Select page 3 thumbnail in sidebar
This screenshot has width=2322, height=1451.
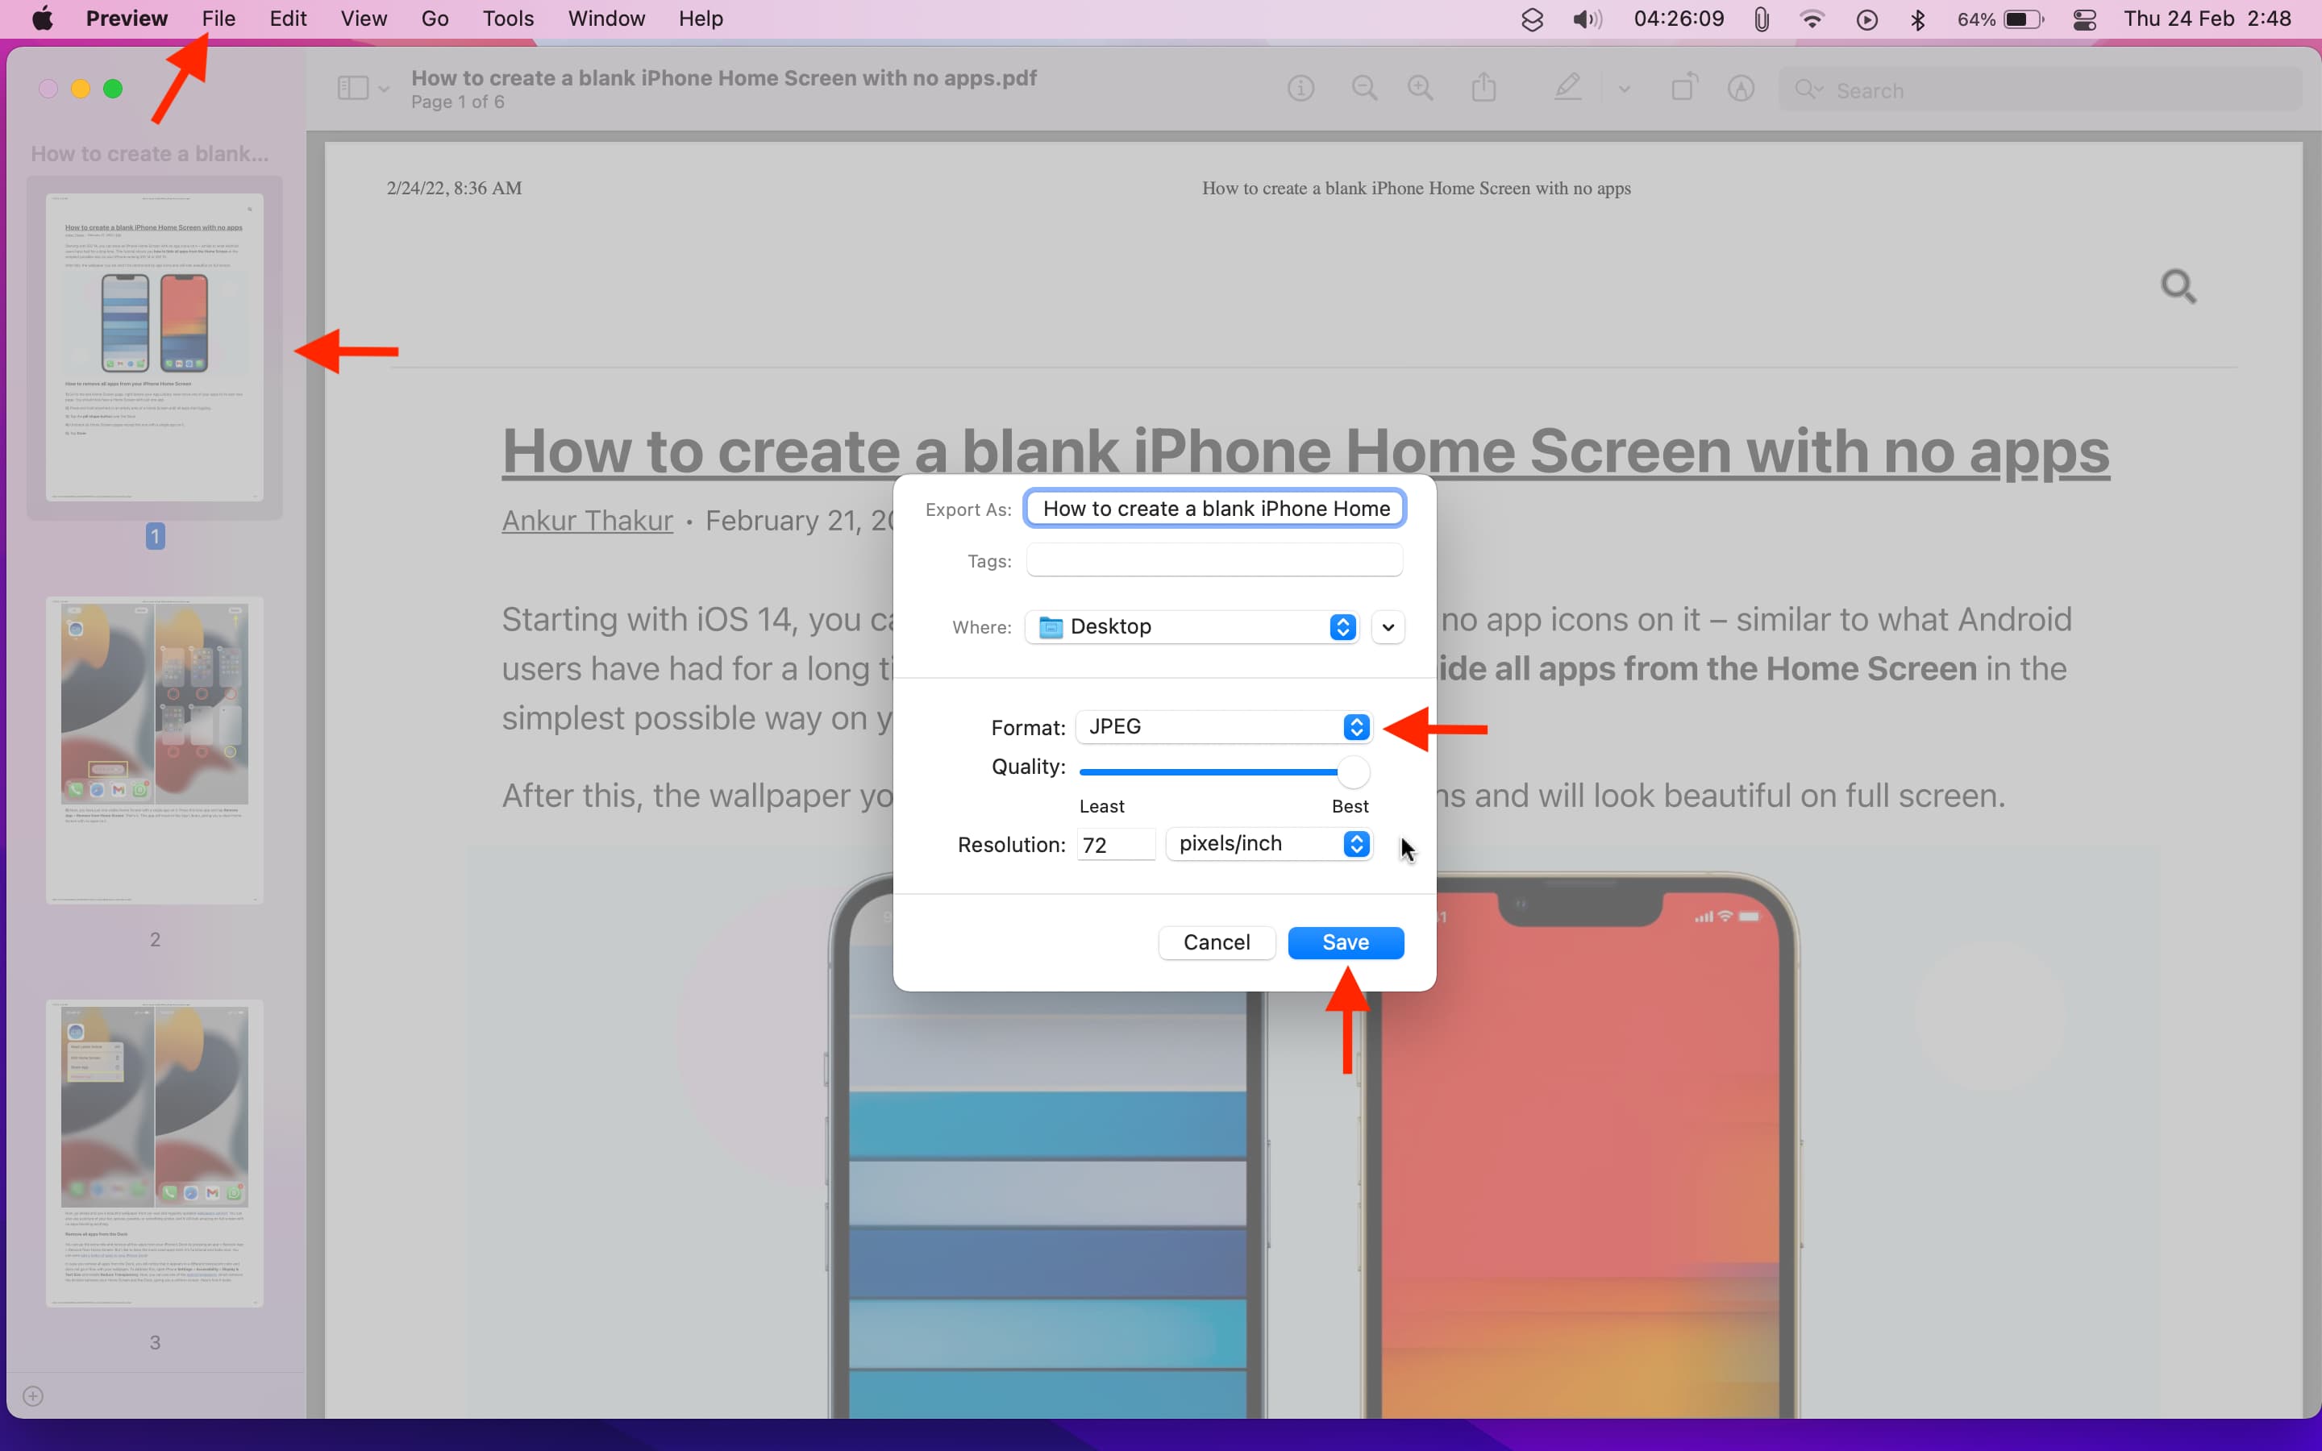click(156, 1154)
